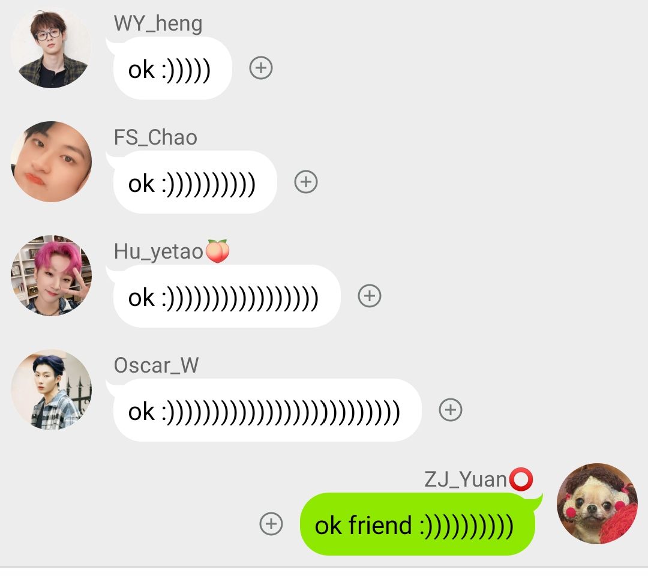Select Hu_yetao's ok message bubble
Image resolution: width=648 pixels, height=576 pixels.
click(224, 296)
